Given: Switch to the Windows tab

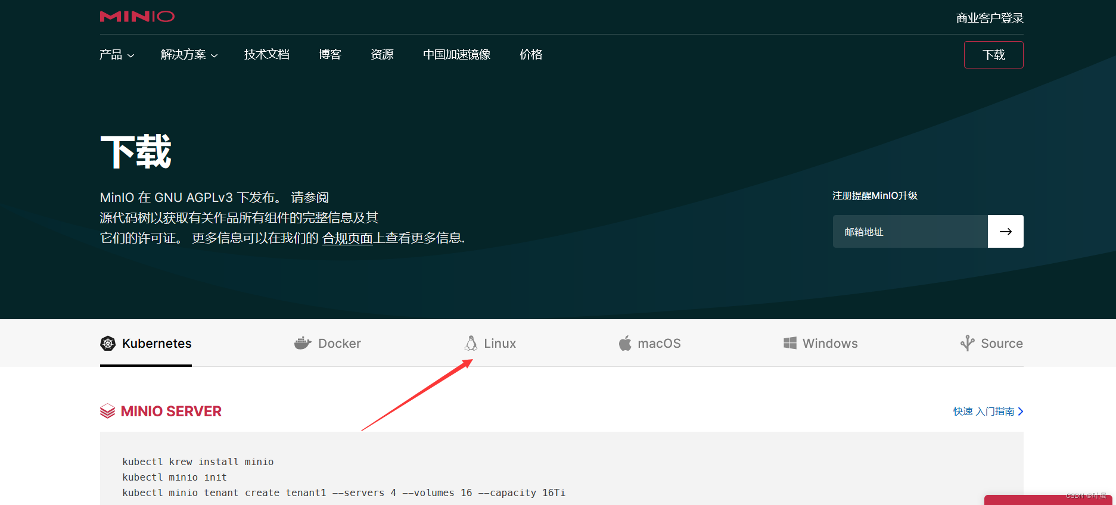Looking at the screenshot, I should pyautogui.click(x=820, y=343).
